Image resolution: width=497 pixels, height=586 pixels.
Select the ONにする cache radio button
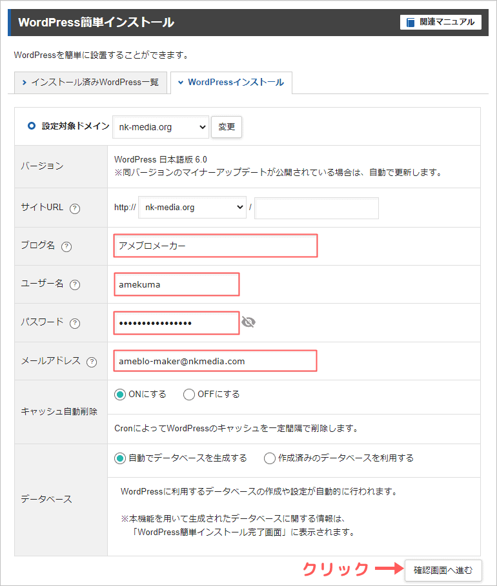[x=119, y=395]
